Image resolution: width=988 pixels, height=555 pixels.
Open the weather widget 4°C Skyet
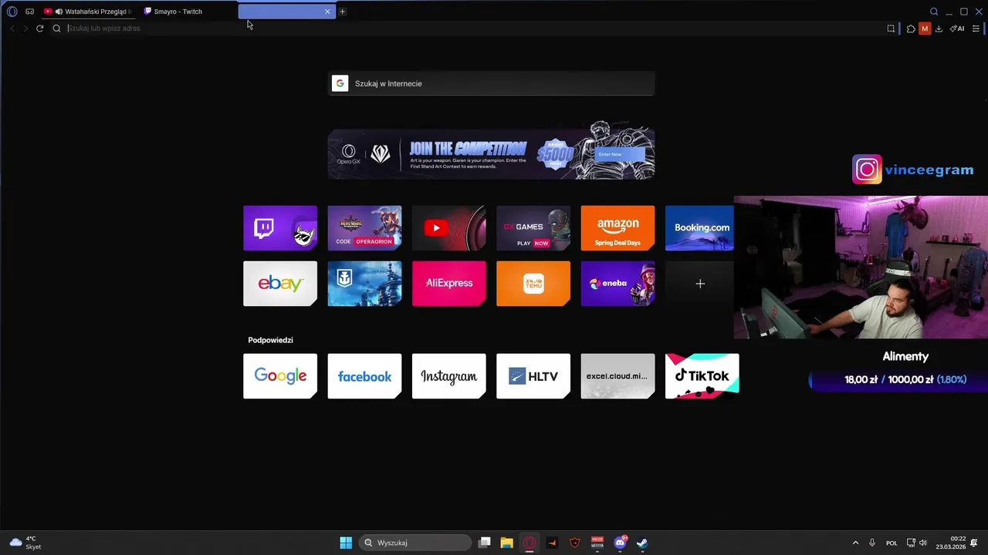coord(25,543)
